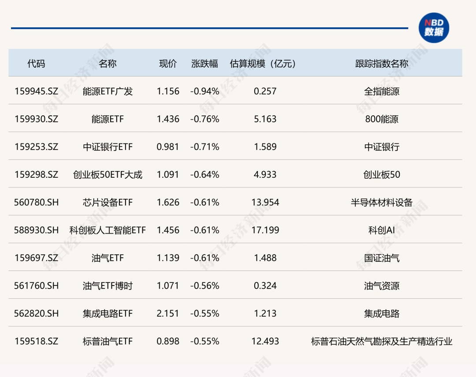Image resolution: width=476 pixels, height=377 pixels.
Task: Click the NBD 数据 logo badge
Action: coord(433,28)
